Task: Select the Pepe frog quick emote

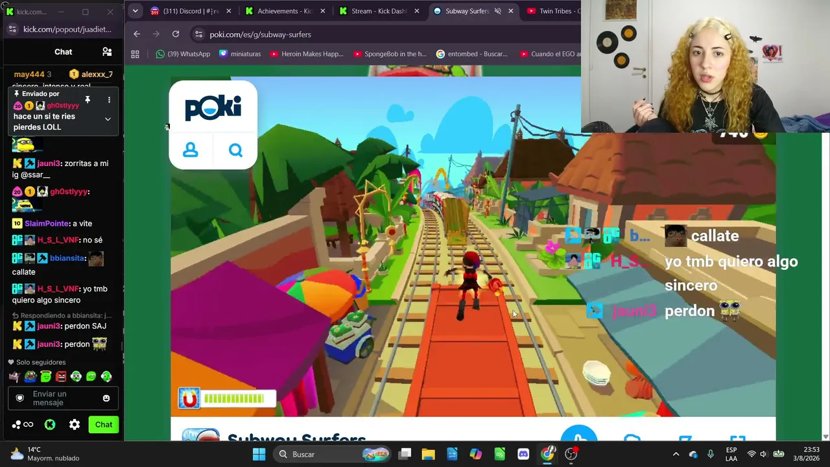Action: 30,376
